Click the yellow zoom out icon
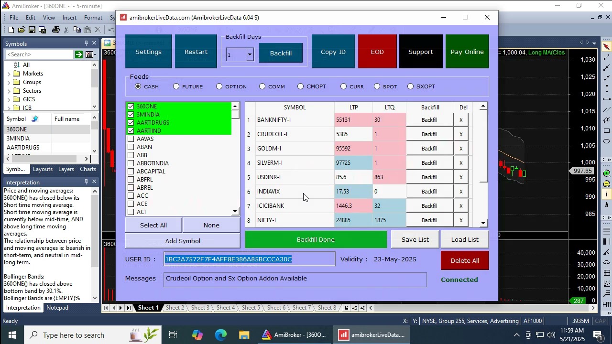 pos(607,183)
